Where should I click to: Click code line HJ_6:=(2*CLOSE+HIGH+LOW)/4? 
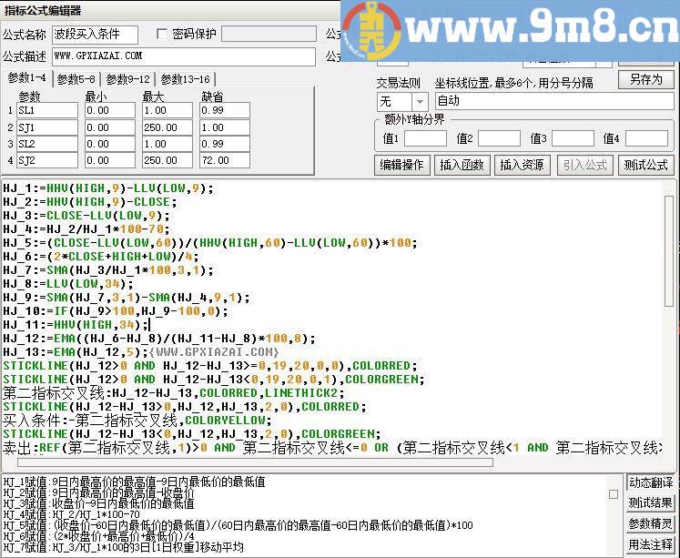click(101, 257)
